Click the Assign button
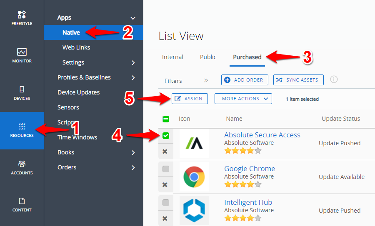This screenshot has width=375, height=226. [x=190, y=99]
